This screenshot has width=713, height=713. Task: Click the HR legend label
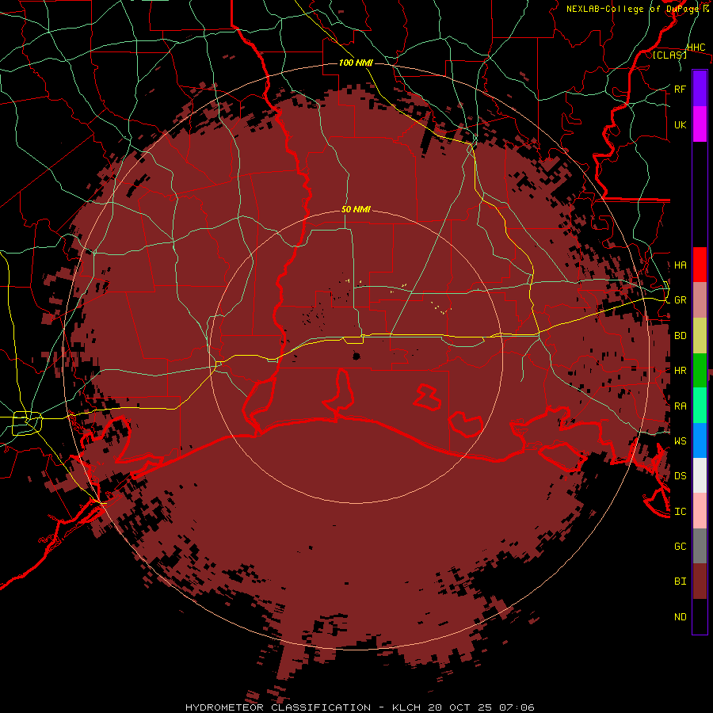[680, 371]
